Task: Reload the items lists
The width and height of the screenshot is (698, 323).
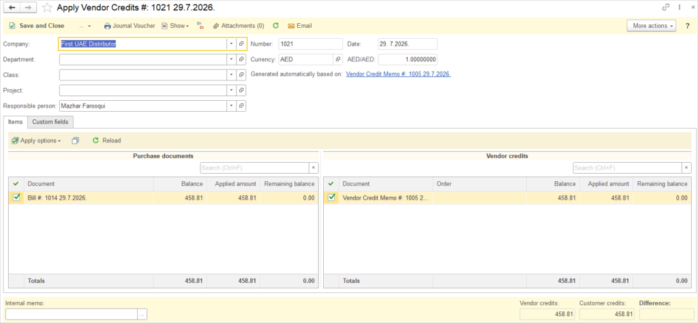Action: point(106,140)
